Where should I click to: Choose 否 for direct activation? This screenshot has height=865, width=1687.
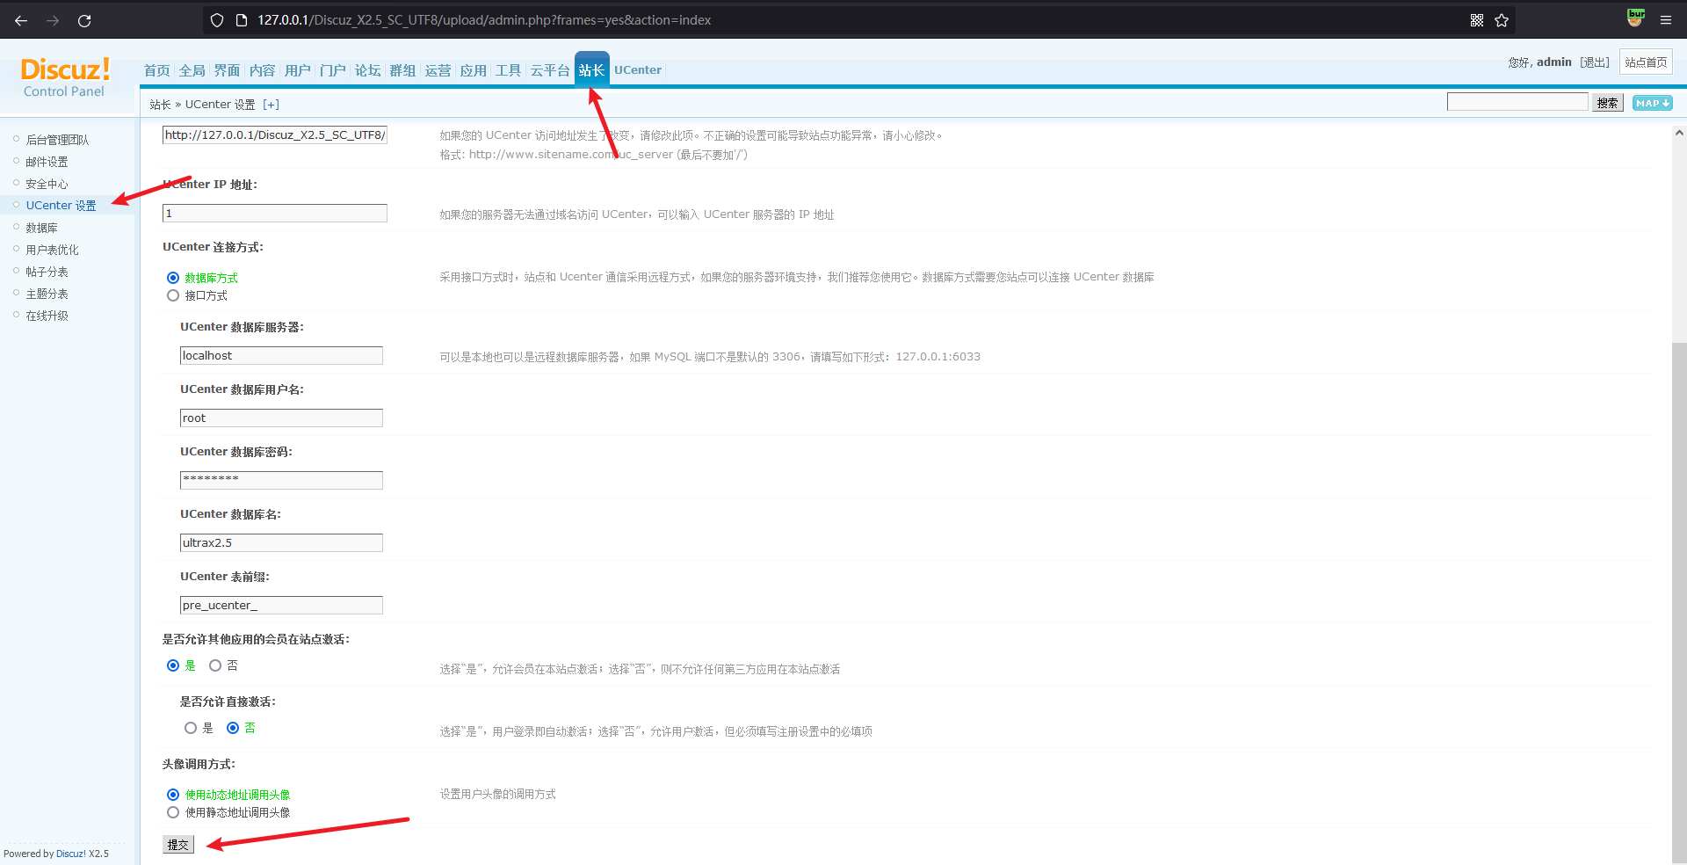click(x=233, y=728)
